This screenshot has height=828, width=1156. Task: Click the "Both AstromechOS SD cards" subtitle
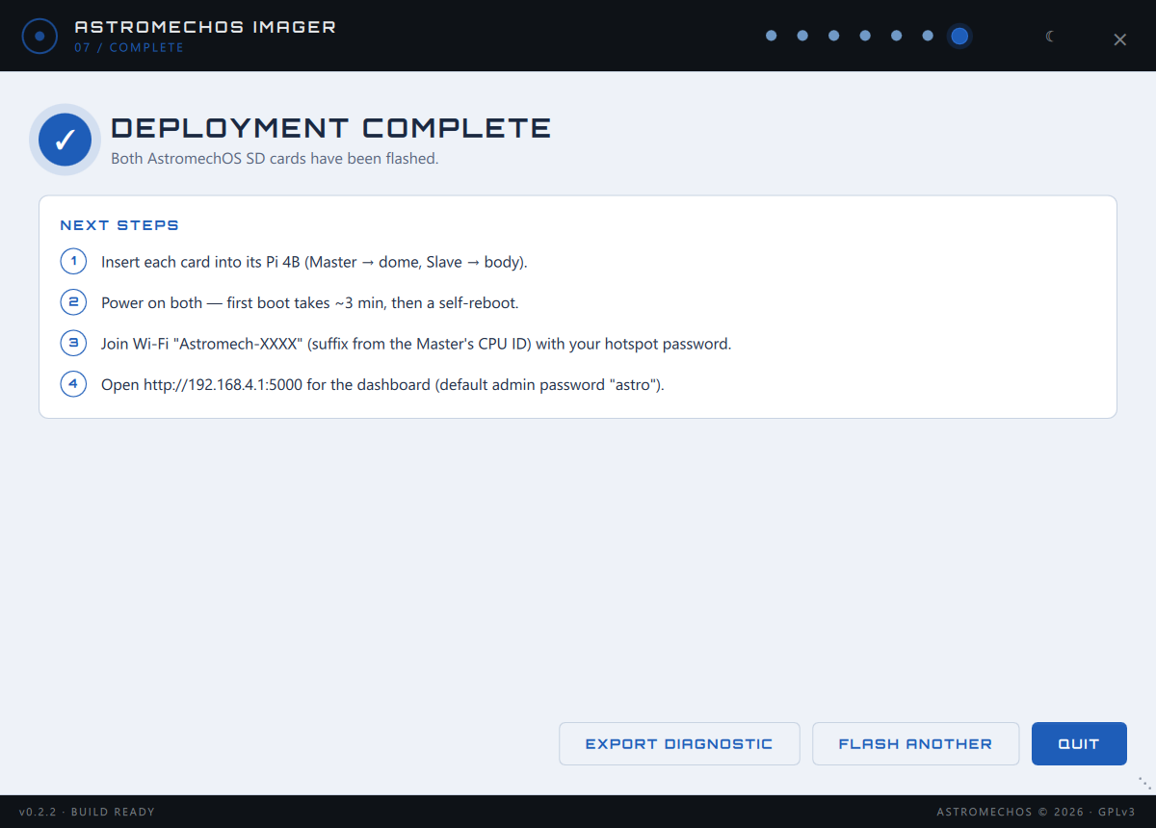[x=275, y=158]
